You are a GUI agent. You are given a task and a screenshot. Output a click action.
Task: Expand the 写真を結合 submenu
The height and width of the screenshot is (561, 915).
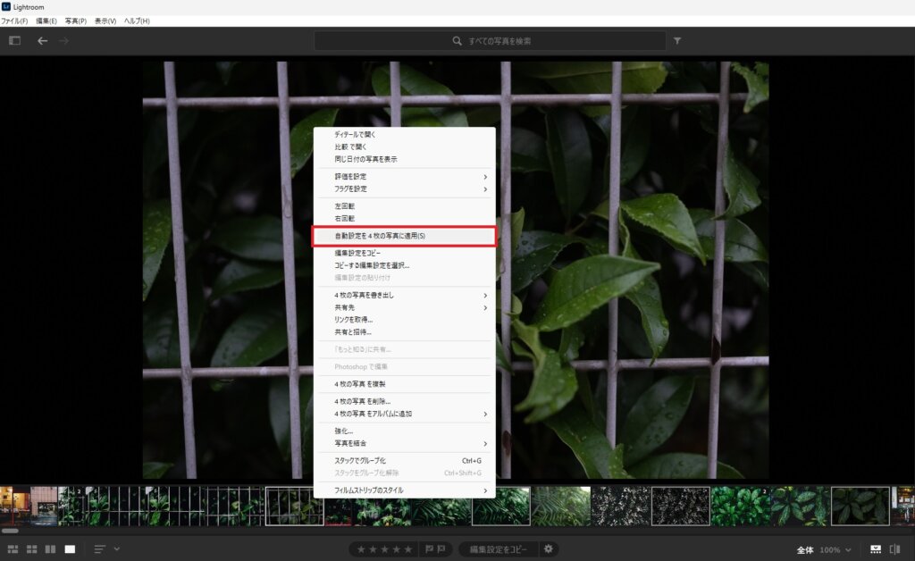tap(405, 444)
